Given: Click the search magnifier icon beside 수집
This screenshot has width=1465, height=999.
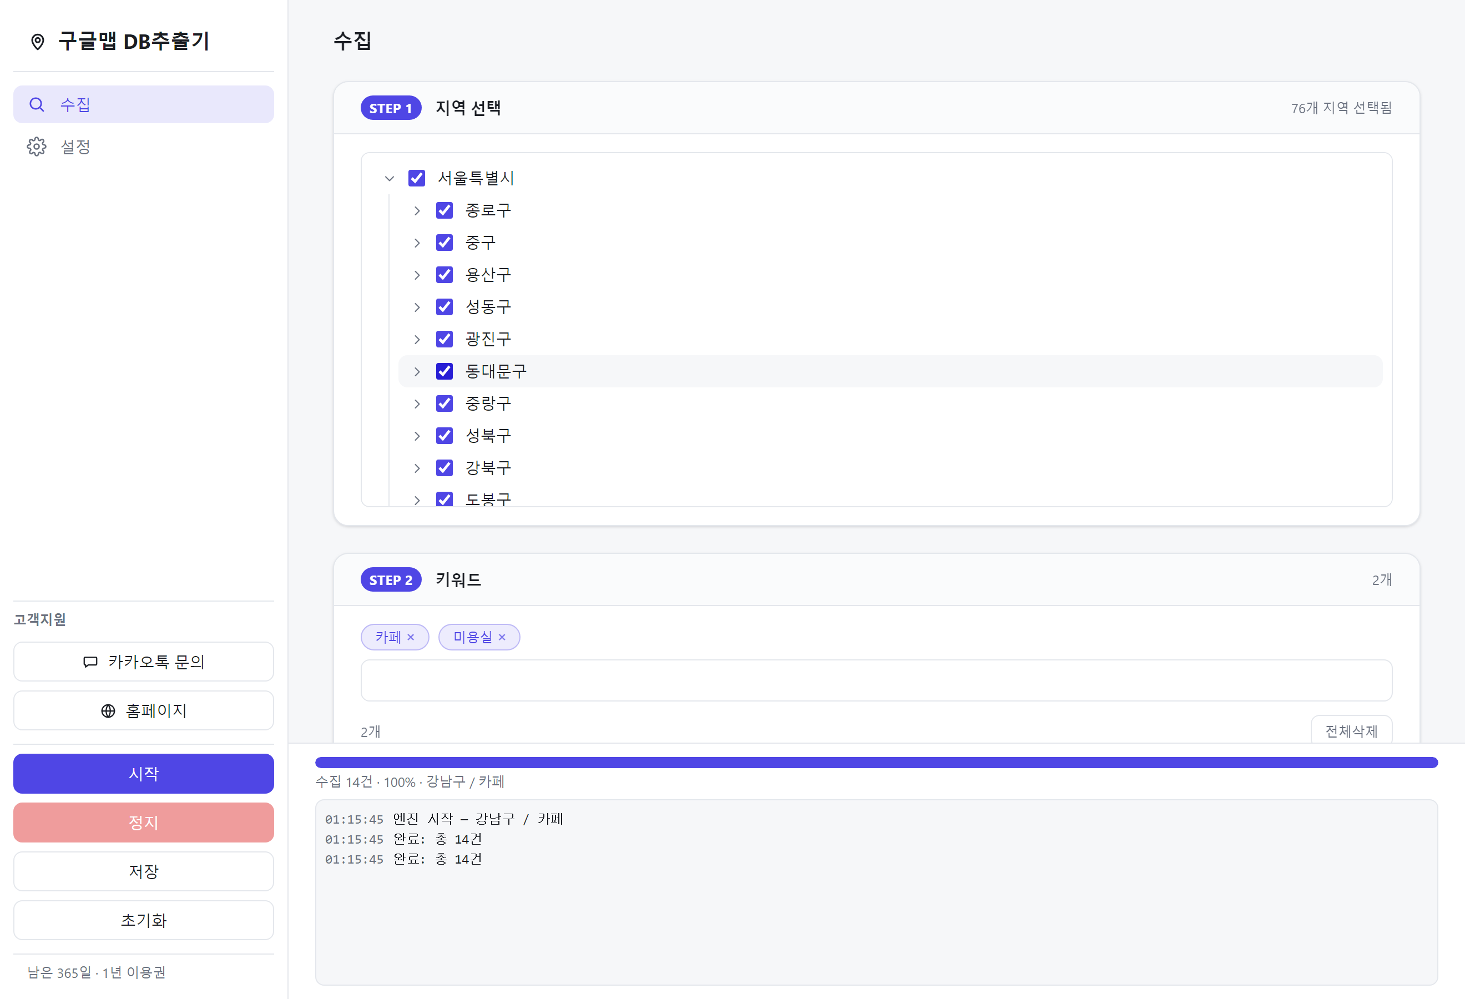Looking at the screenshot, I should [37, 104].
